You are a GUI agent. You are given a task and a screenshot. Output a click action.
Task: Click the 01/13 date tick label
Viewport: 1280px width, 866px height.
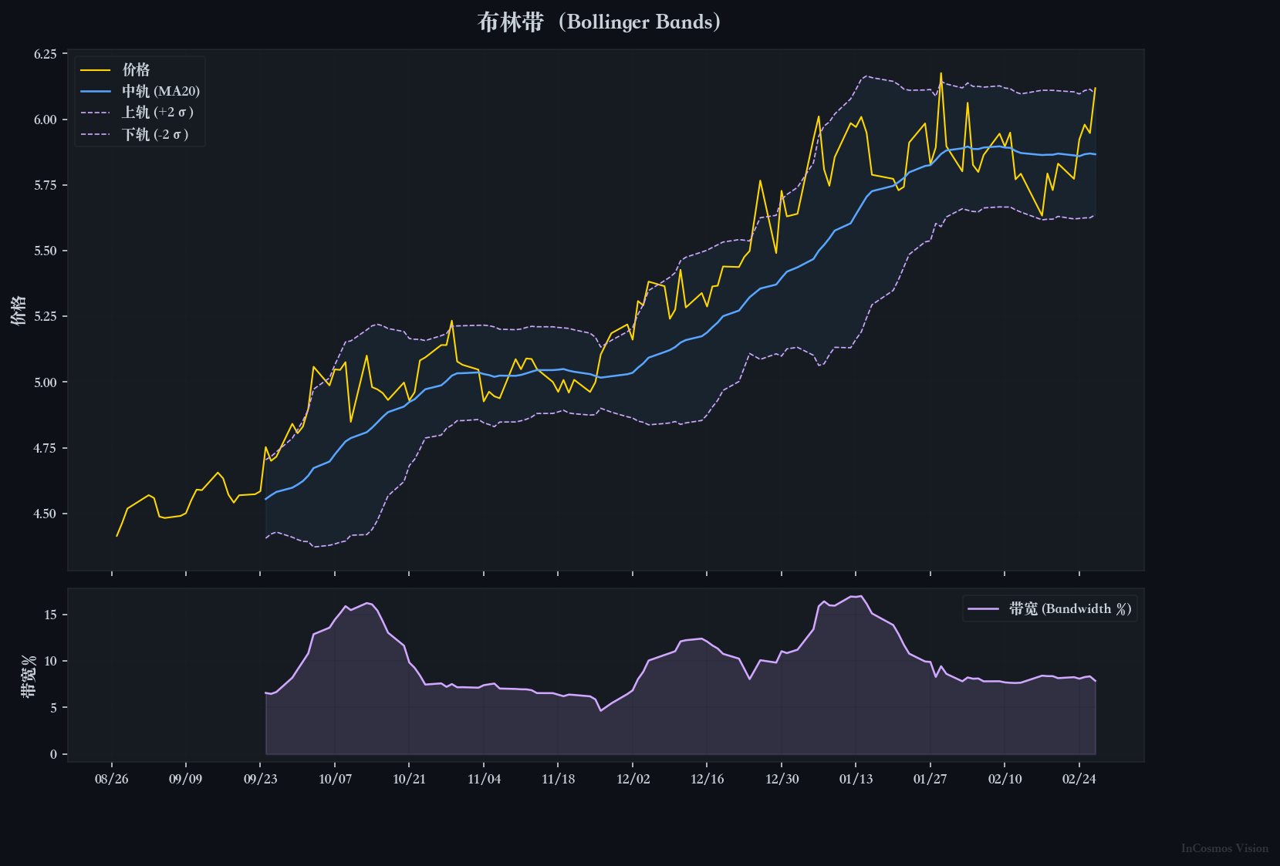tap(856, 779)
